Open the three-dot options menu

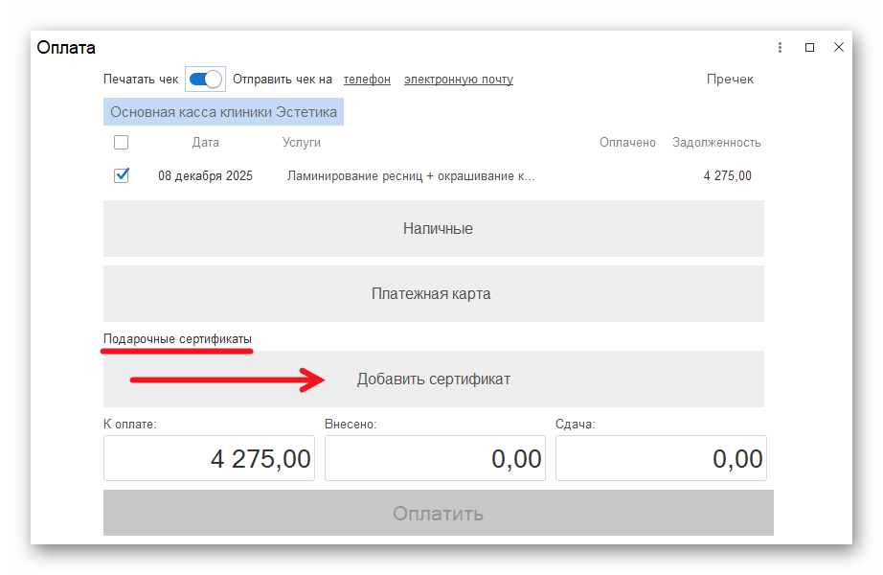click(779, 46)
